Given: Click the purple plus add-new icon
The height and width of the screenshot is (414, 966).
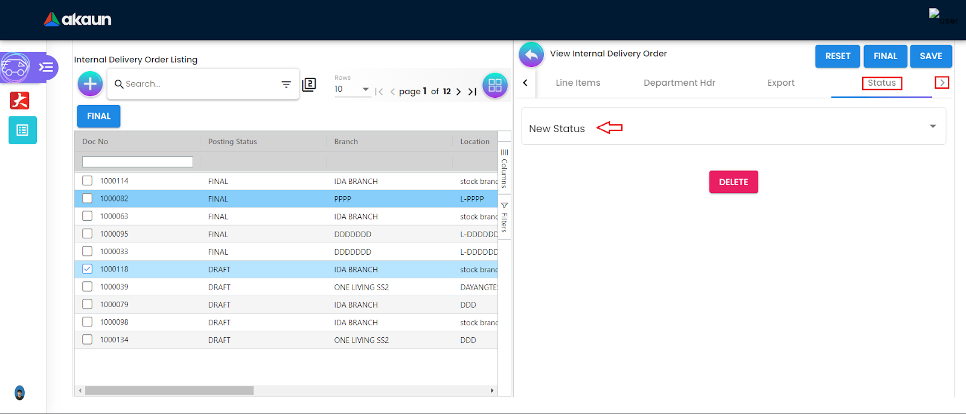Looking at the screenshot, I should [x=90, y=84].
